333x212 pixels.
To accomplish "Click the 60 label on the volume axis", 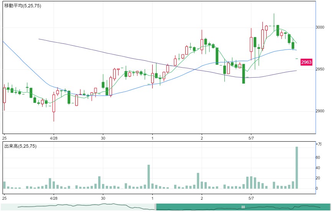I will pyautogui.click(x=318, y=157).
